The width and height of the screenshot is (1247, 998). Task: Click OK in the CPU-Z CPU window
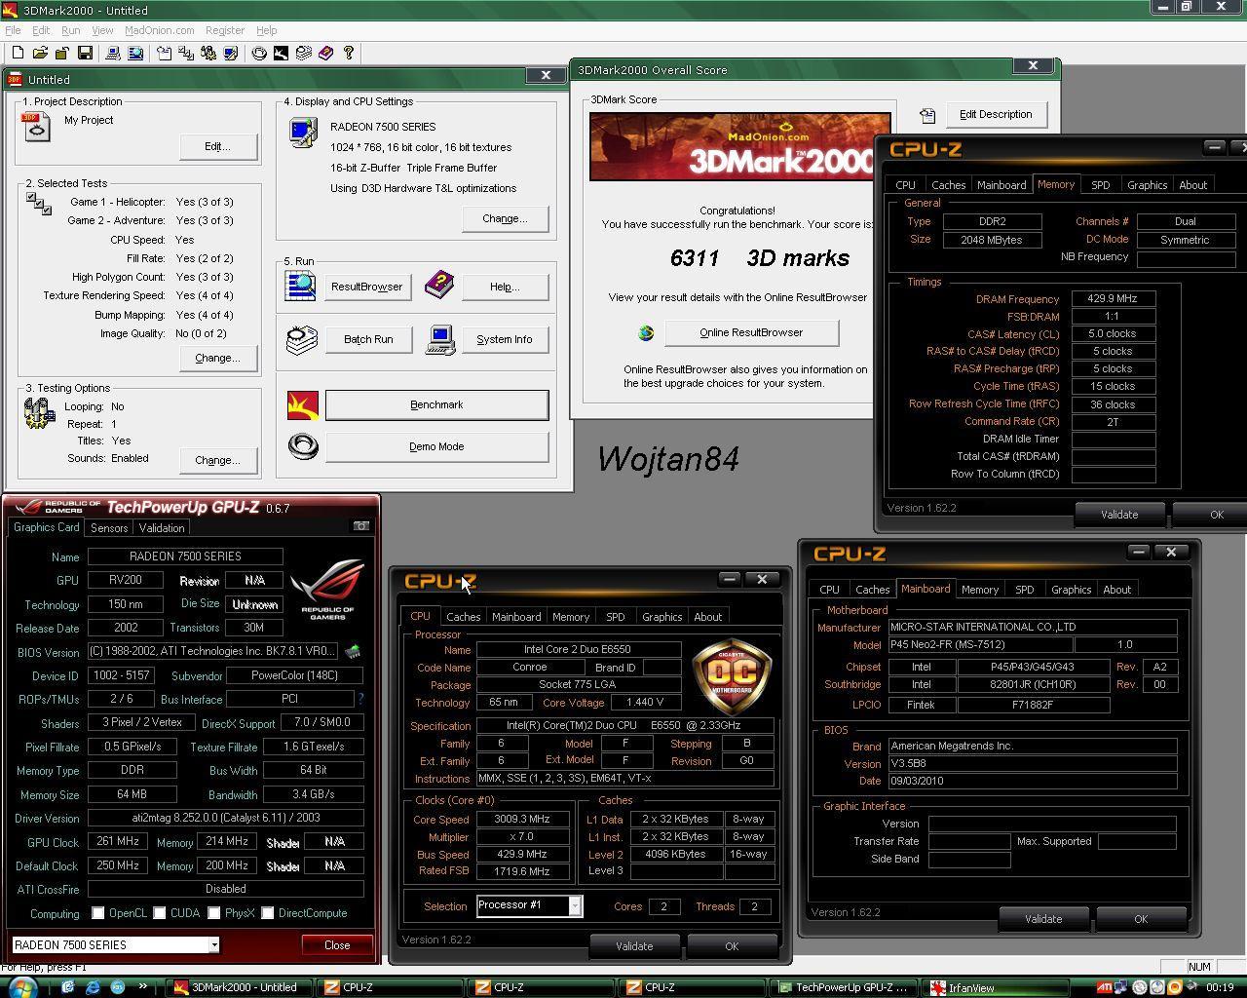point(732,945)
